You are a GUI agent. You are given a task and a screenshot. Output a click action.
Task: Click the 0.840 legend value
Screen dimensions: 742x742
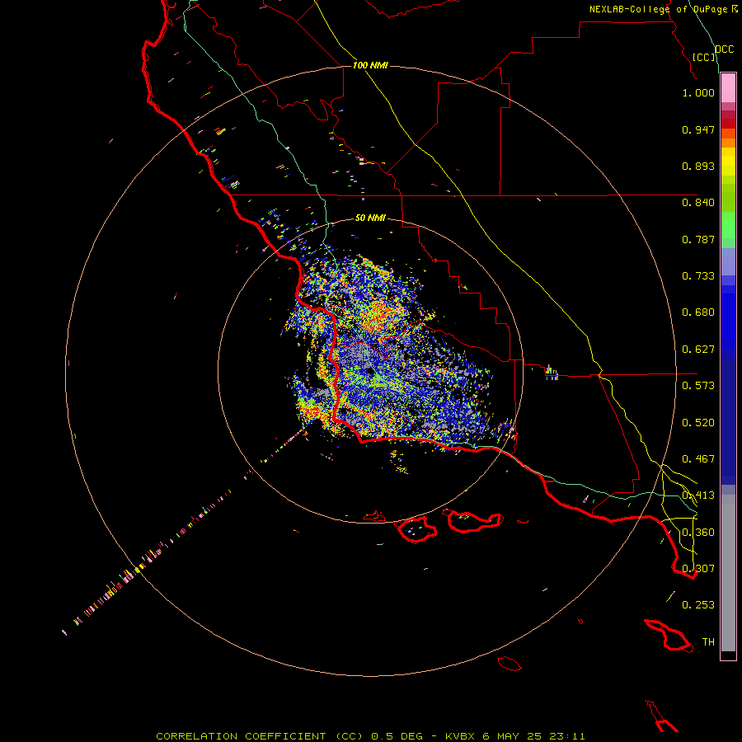pyautogui.click(x=698, y=203)
